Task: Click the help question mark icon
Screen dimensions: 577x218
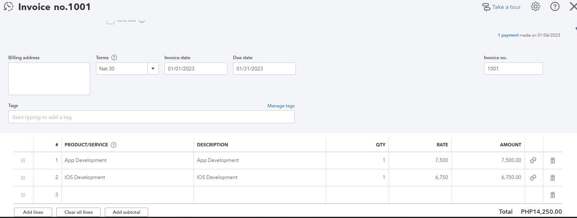Action: [x=555, y=7]
